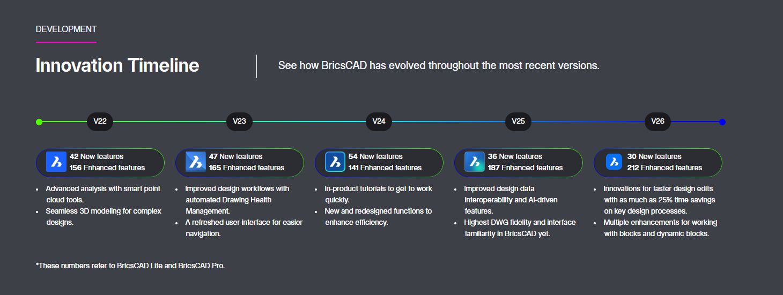This screenshot has width=783, height=295.
Task: Click 'See how BricsCAD has evolved' subtitle
Action: pos(439,66)
